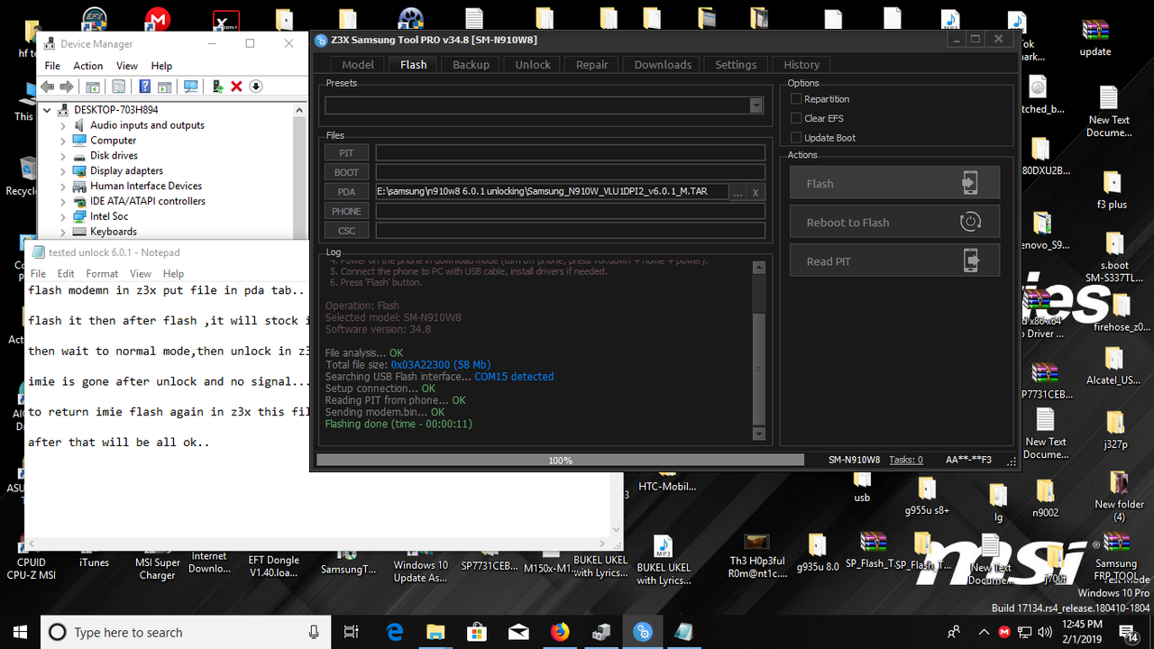Open the History tab in Z3X
This screenshot has width=1154, height=649.
click(x=801, y=64)
